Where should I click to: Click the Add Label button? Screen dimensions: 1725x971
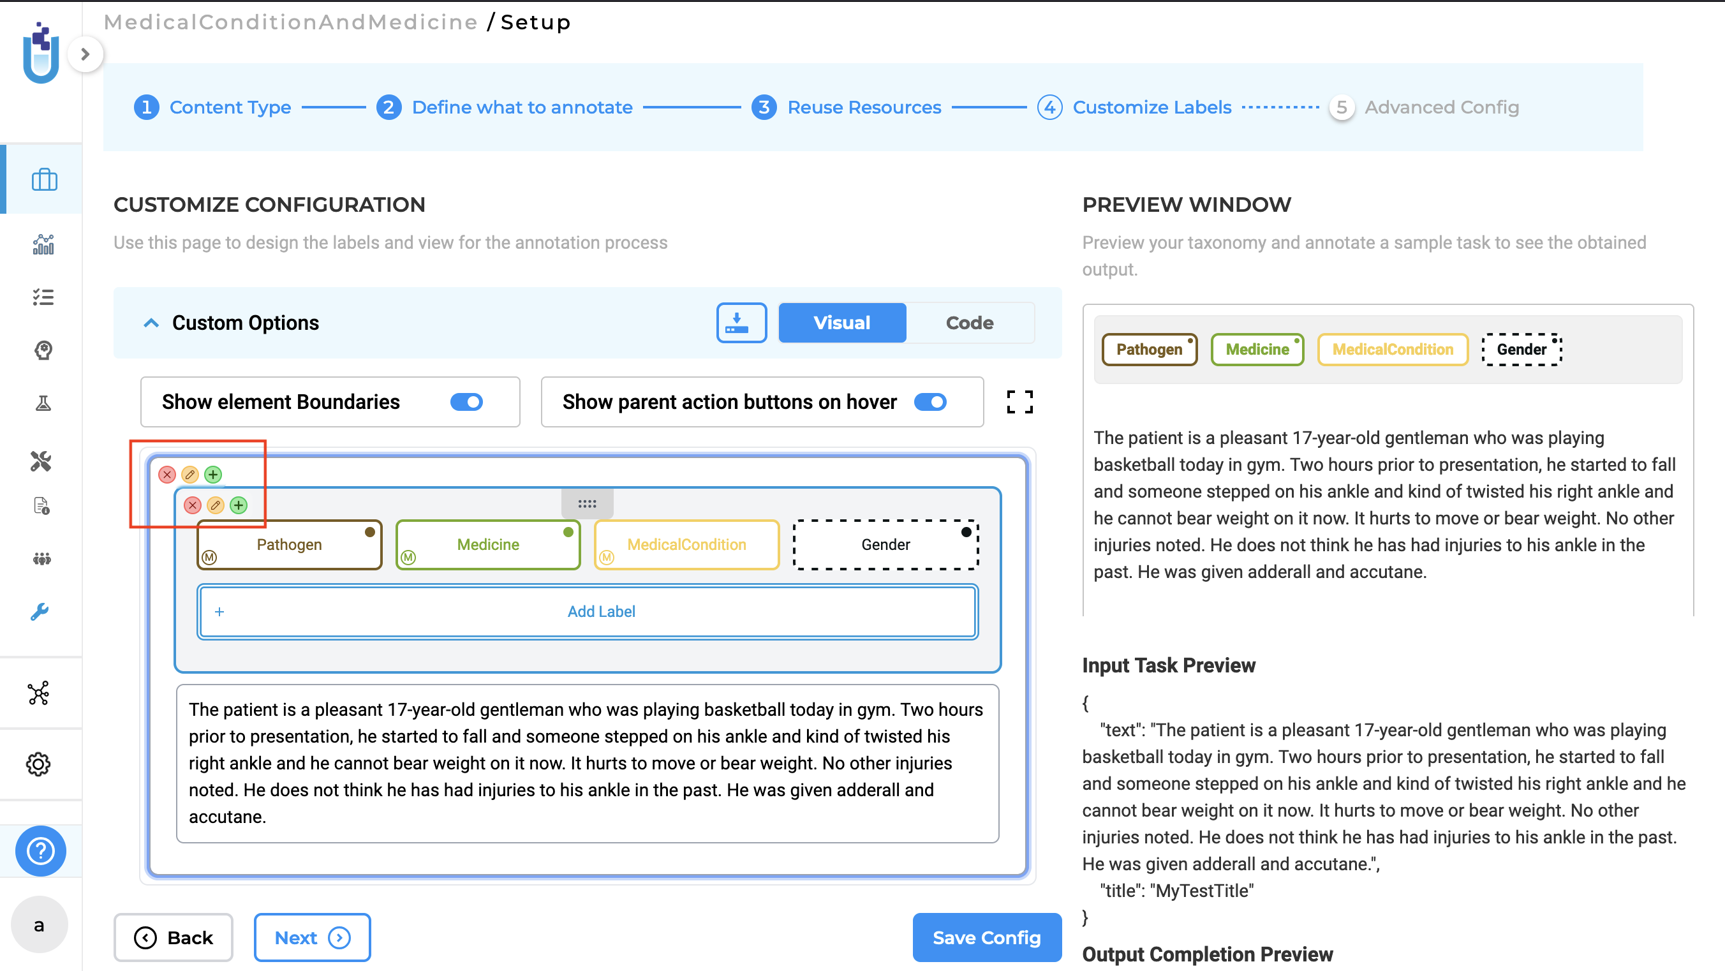pos(588,611)
